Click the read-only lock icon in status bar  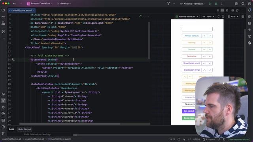[219, 139]
